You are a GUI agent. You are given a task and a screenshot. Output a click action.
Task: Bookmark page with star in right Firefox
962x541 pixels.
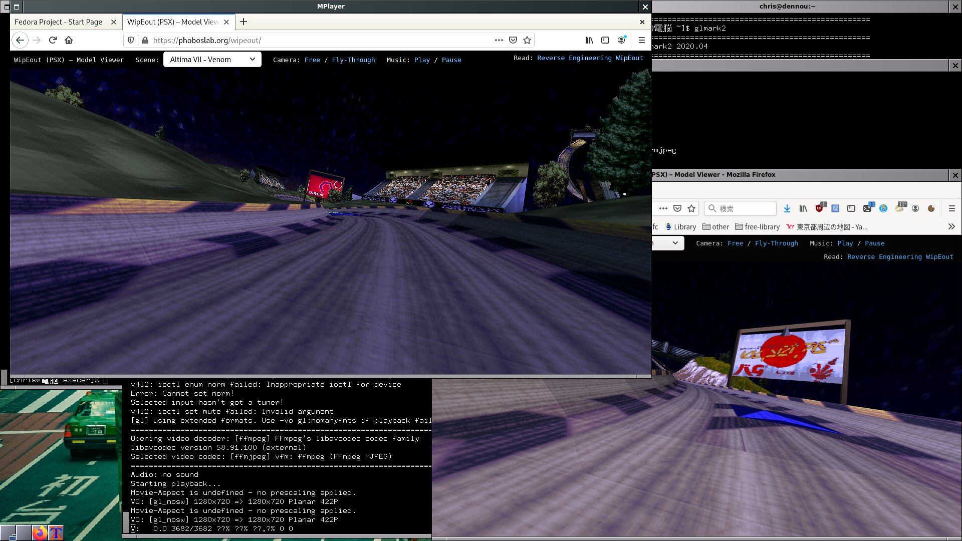(x=691, y=208)
